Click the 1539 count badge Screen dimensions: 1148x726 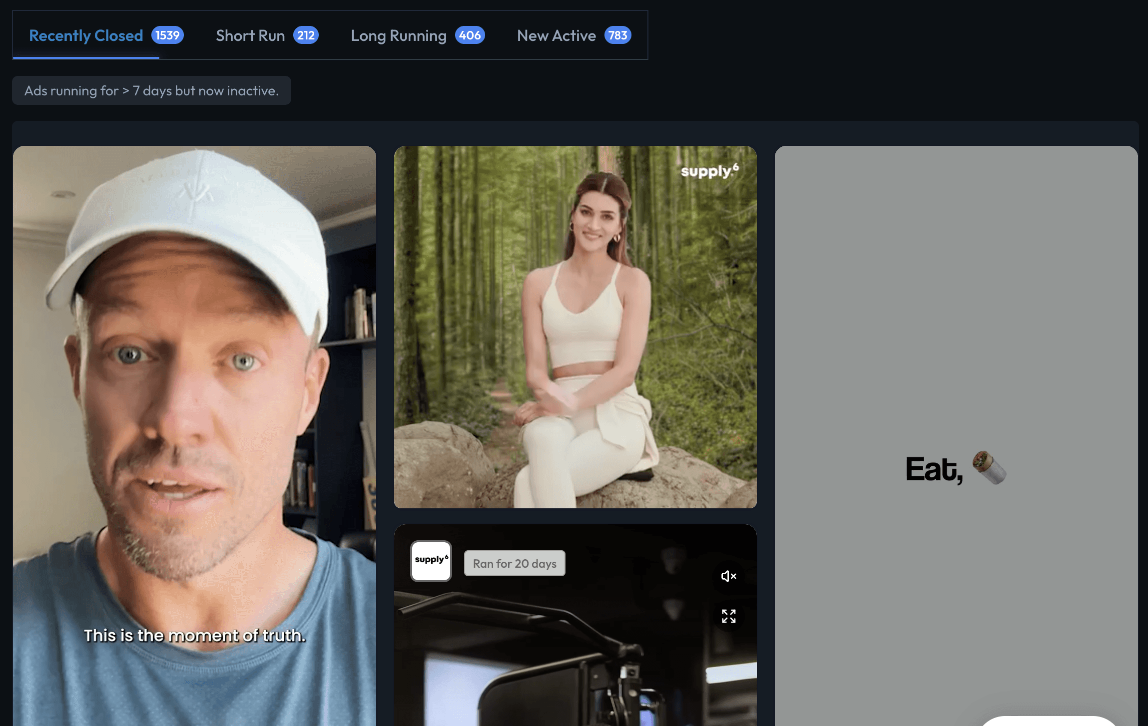click(x=167, y=35)
